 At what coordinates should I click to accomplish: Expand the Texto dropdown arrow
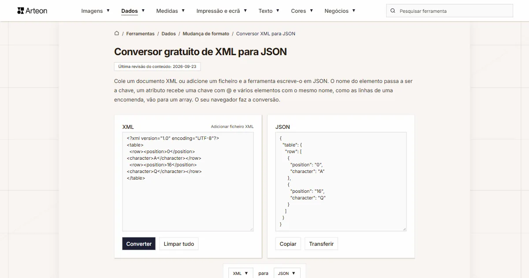[278, 11]
